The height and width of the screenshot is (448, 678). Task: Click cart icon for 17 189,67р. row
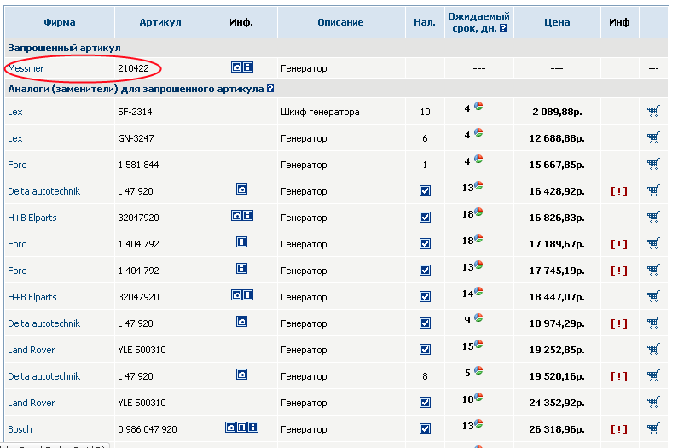pos(653,243)
